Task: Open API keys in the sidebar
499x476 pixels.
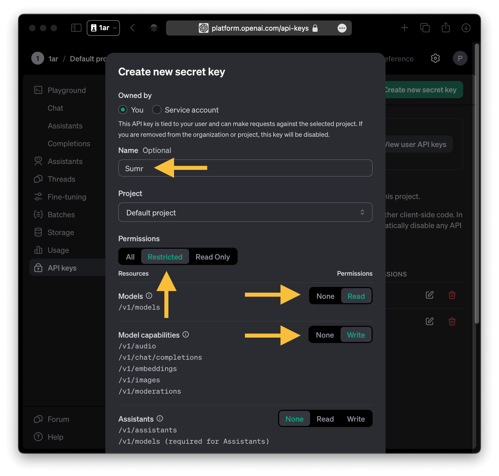Action: tap(67, 268)
